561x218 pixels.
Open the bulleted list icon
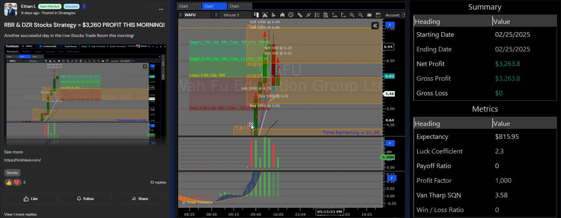[317, 15]
